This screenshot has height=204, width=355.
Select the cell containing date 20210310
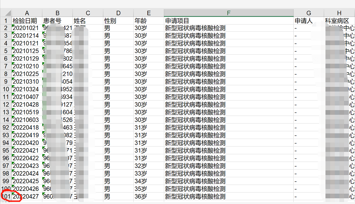[x=27, y=82]
